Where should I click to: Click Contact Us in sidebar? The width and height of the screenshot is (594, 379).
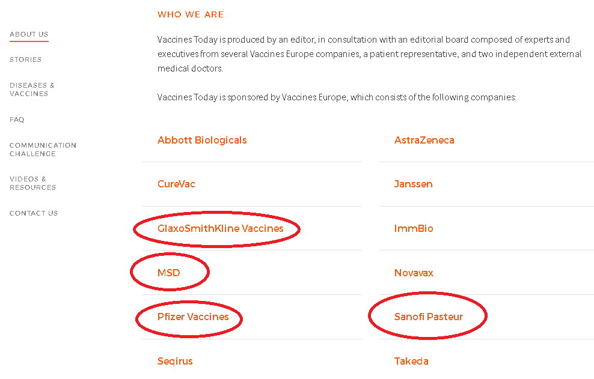pos(34,213)
